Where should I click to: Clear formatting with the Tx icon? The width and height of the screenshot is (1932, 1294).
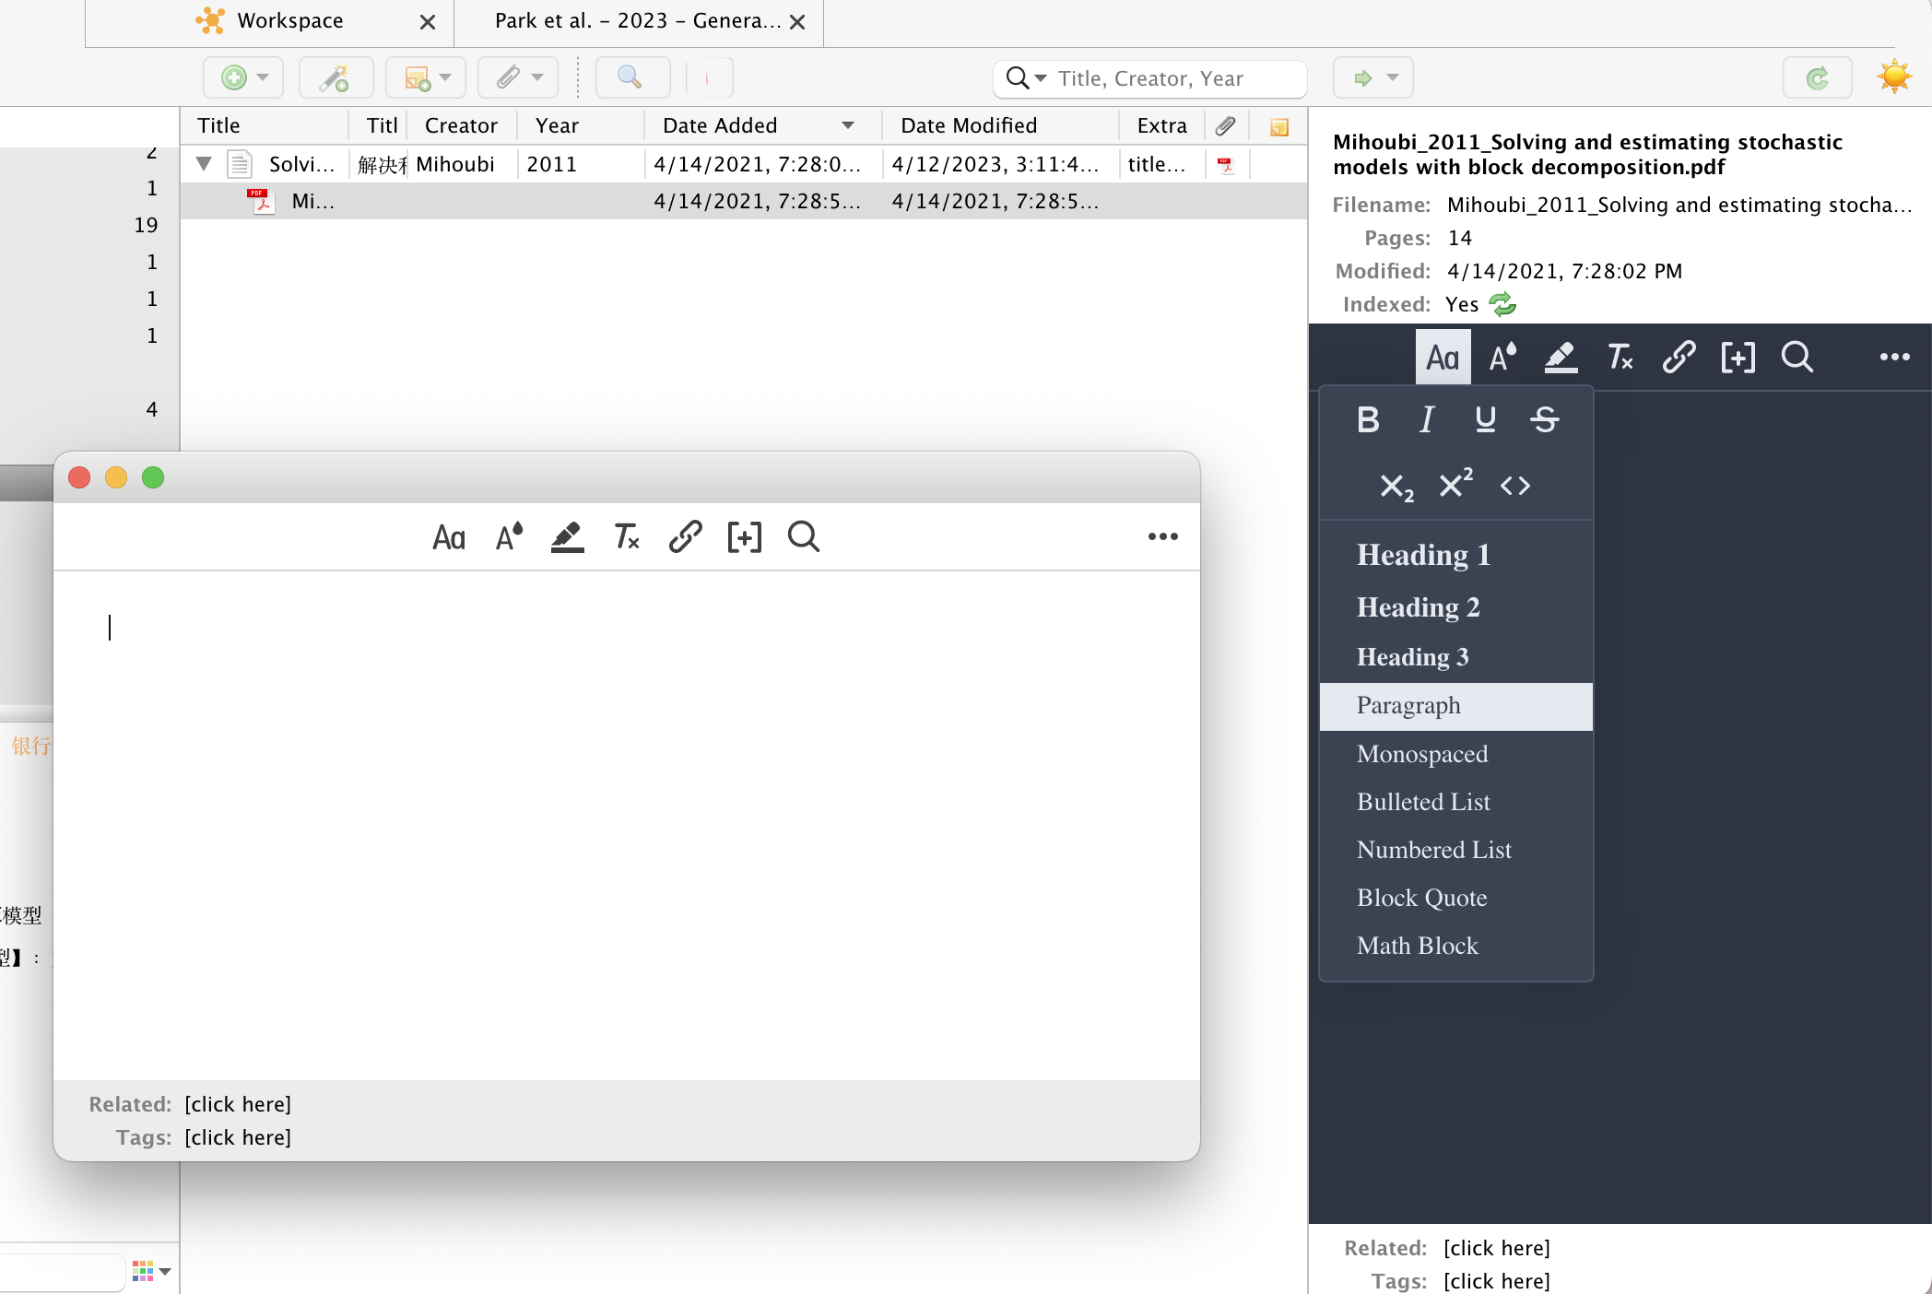click(x=626, y=536)
